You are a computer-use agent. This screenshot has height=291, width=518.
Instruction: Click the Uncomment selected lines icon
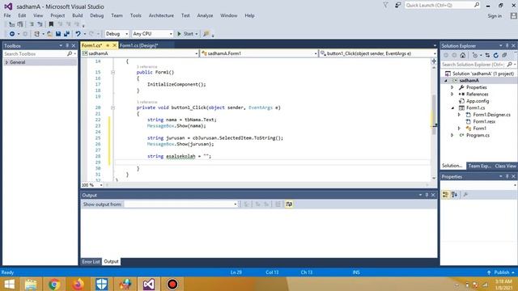tap(40, 24)
